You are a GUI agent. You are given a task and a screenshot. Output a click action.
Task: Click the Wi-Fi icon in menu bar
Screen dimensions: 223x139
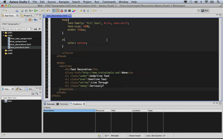click(206, 2)
